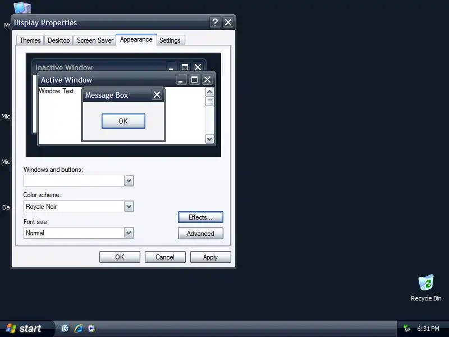449x337 pixels.
Task: Select the My Computer desktop icon
Action: tap(22, 8)
